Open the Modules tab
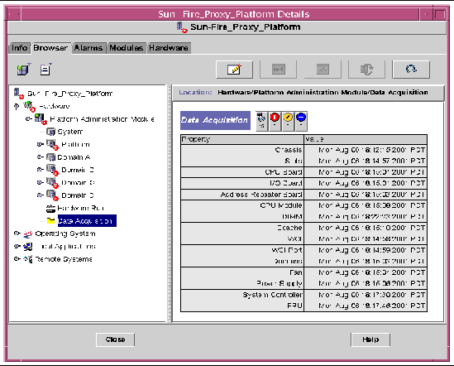Image resolution: width=454 pixels, height=366 pixels. click(x=126, y=48)
